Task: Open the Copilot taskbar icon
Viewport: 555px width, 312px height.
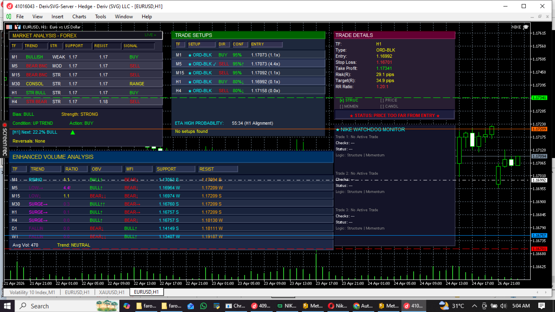Action: click(x=127, y=306)
